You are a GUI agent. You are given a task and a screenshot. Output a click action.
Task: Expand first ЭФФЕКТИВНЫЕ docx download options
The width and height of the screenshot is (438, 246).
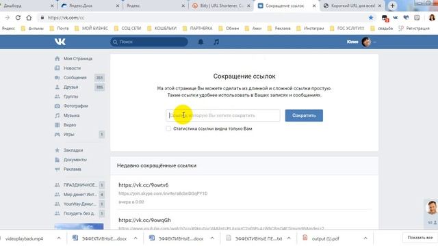[x=136, y=238]
